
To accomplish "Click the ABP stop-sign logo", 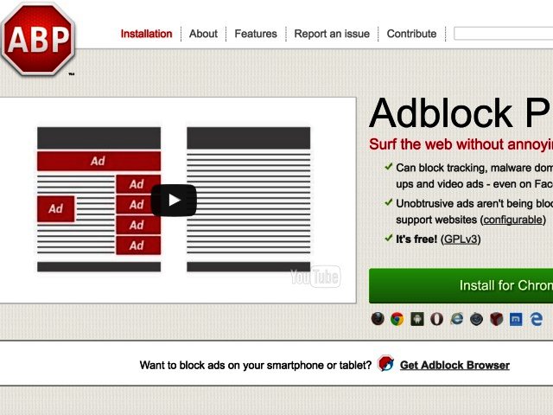I will (x=38, y=39).
